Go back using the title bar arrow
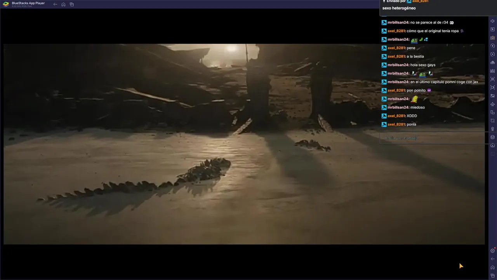 55,4
